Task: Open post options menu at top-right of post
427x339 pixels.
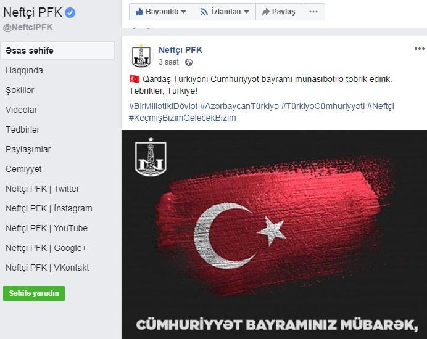Action: [x=420, y=49]
